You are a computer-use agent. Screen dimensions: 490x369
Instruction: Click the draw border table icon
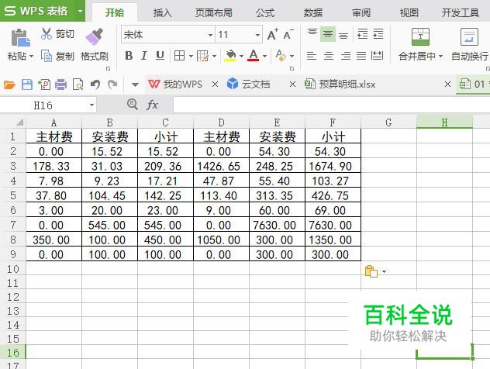click(x=202, y=56)
